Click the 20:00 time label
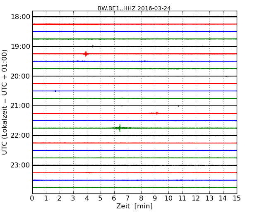 click(x=20, y=76)
